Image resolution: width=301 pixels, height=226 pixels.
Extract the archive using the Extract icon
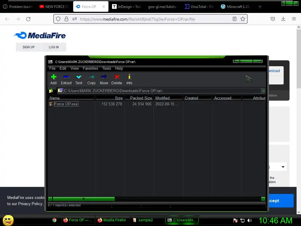coord(66,79)
